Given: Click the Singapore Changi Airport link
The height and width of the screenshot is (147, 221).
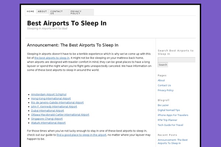Looking at the screenshot, I should [x=47, y=119].
